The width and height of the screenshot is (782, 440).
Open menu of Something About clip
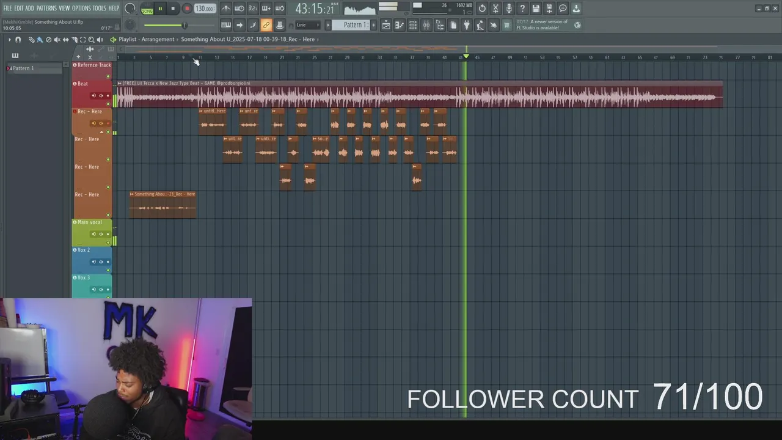132,194
